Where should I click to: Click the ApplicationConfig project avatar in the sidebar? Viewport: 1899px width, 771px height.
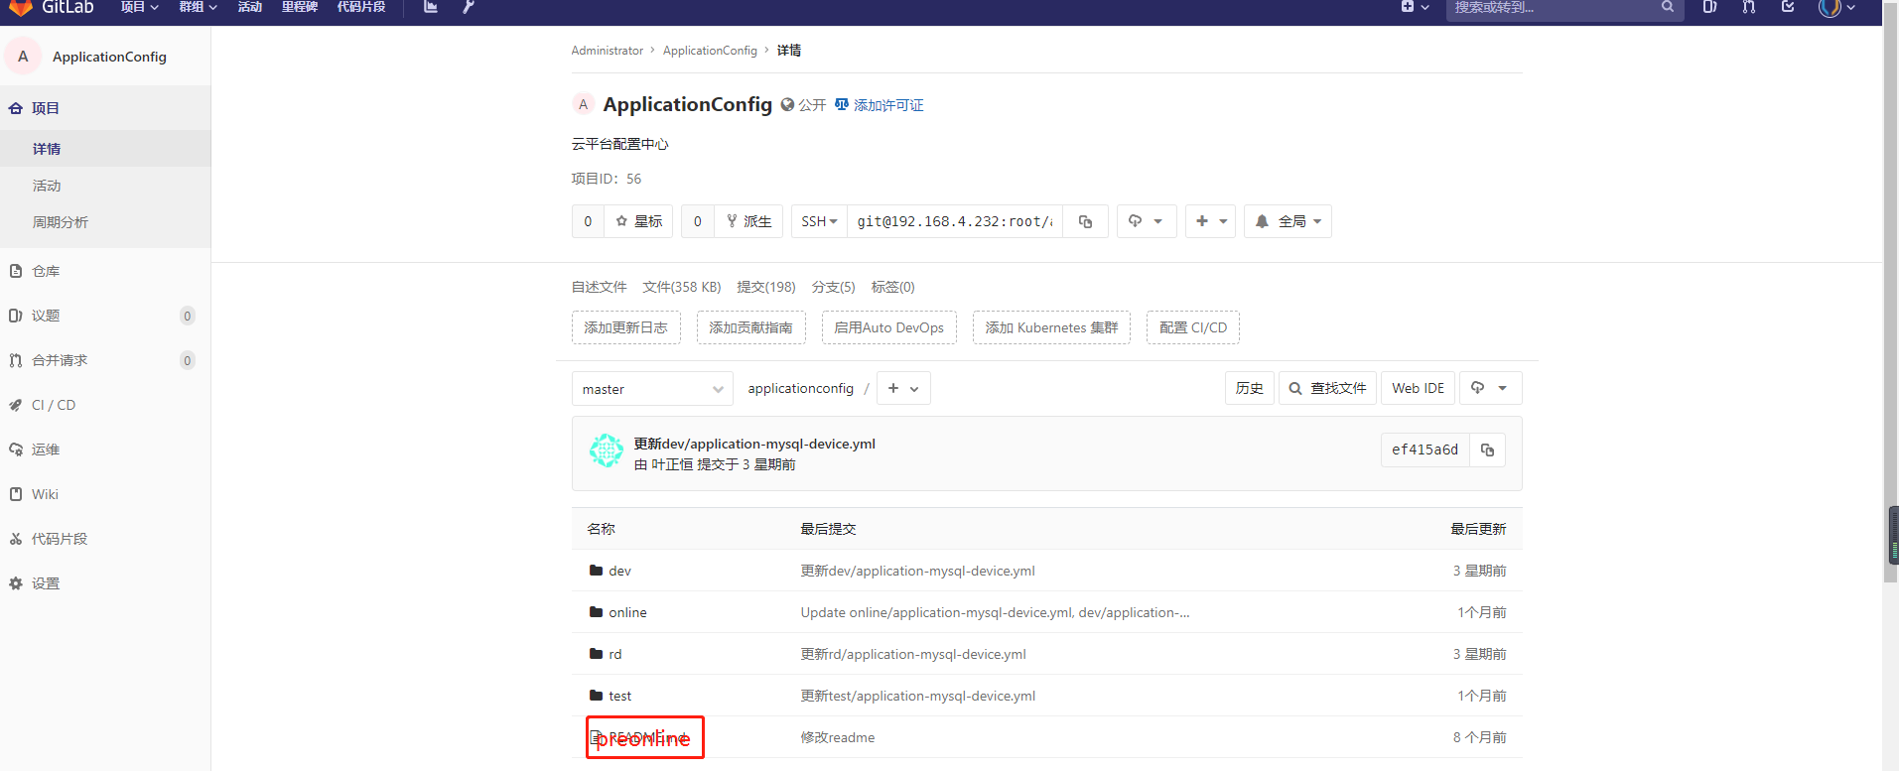point(23,57)
